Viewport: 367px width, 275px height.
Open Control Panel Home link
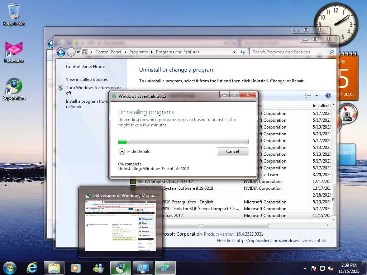coord(85,66)
